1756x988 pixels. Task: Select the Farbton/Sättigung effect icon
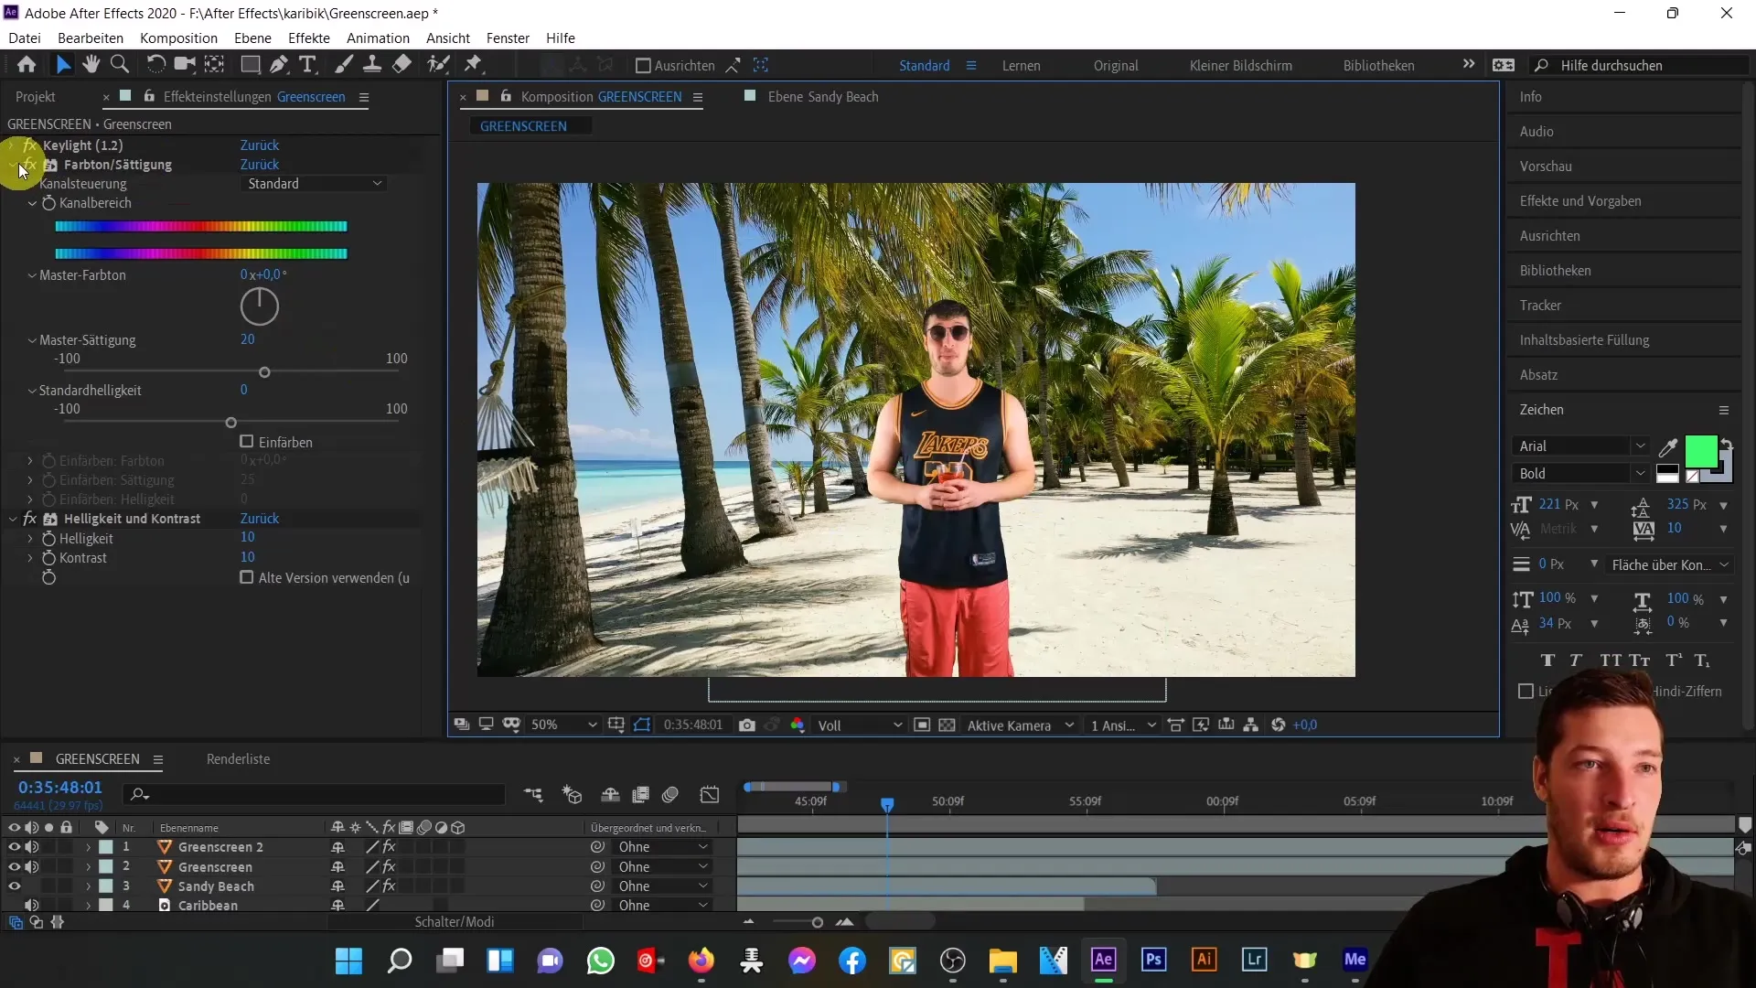coord(50,164)
